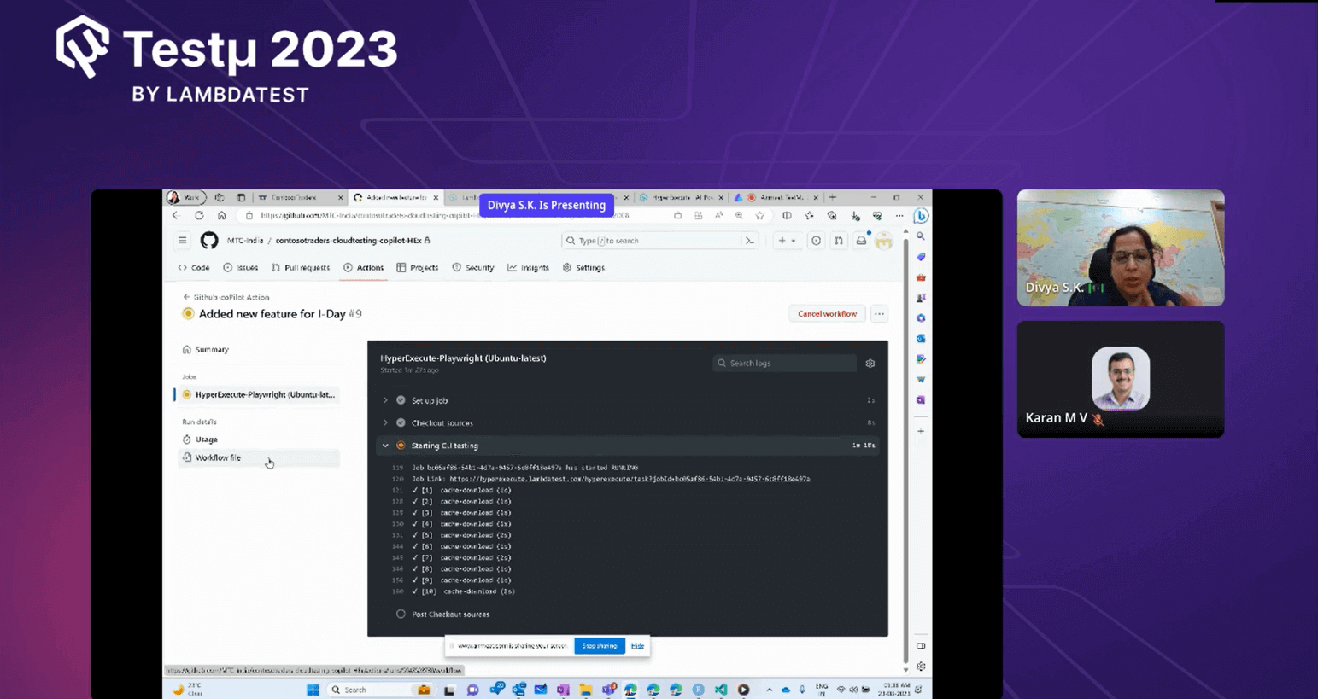Open Visual Studio Code from the taskbar
1318x699 pixels.
point(721,690)
